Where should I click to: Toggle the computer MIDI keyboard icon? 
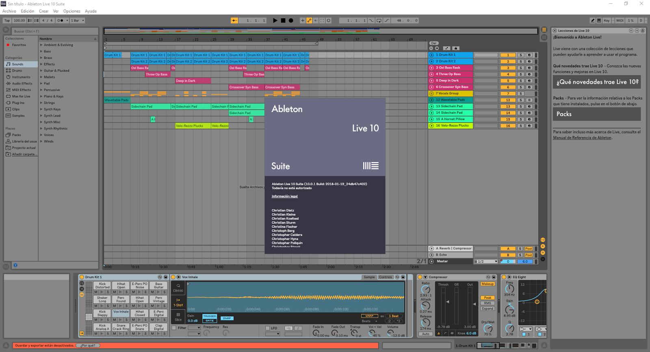click(x=599, y=20)
